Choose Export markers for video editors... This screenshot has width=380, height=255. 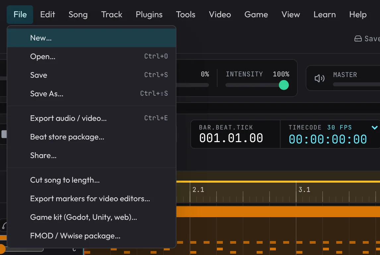point(92,199)
